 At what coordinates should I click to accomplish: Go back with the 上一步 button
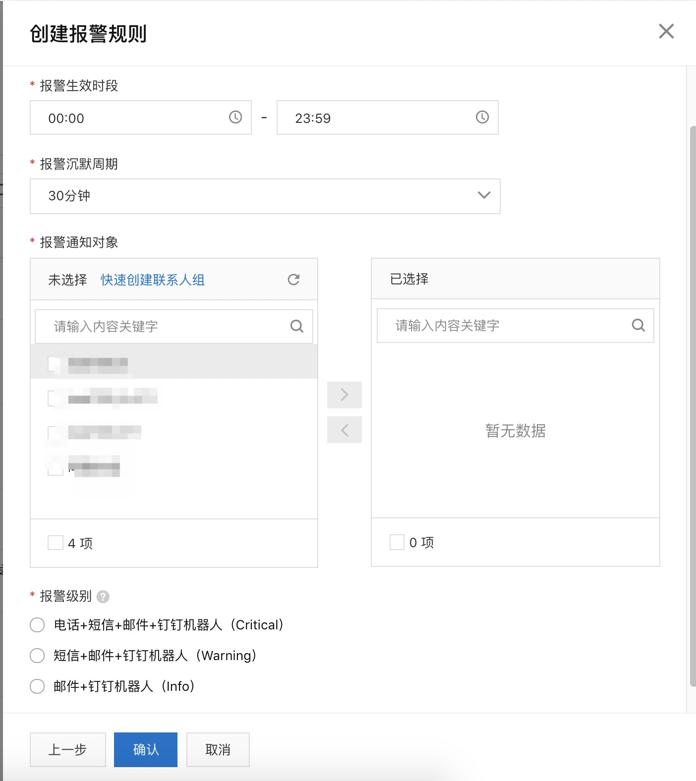68,750
